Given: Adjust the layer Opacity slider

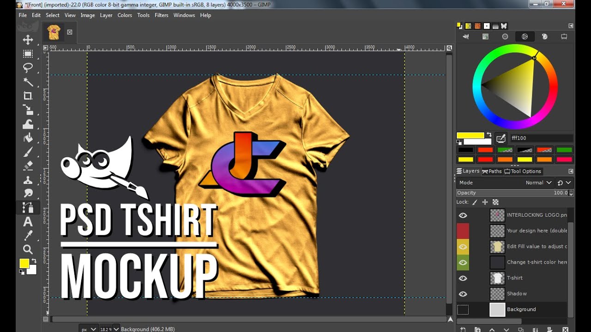Looking at the screenshot, I should tap(513, 193).
